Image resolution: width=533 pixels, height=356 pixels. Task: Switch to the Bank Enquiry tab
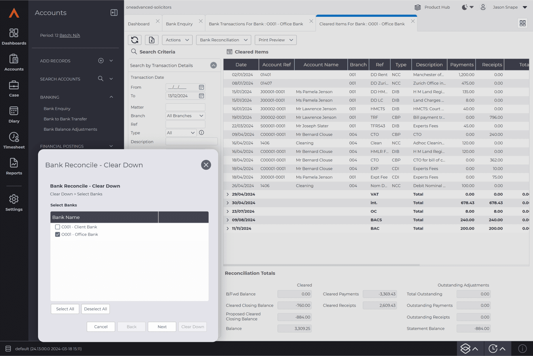pos(179,24)
